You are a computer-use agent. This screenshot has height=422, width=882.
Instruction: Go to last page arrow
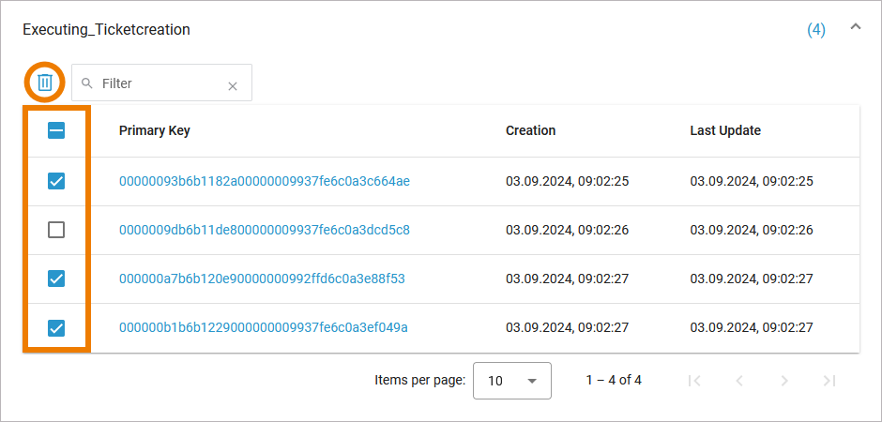[x=829, y=381]
